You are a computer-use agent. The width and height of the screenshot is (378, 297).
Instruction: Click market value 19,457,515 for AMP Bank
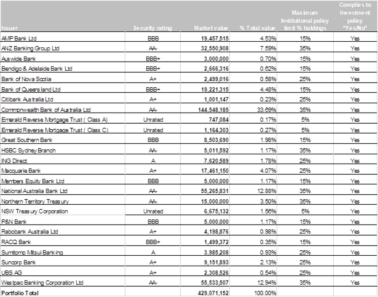pyautogui.click(x=215, y=38)
